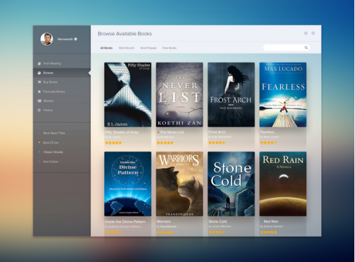Open the Non Fiction category
This screenshot has height=262, width=355.
pyautogui.click(x=51, y=162)
